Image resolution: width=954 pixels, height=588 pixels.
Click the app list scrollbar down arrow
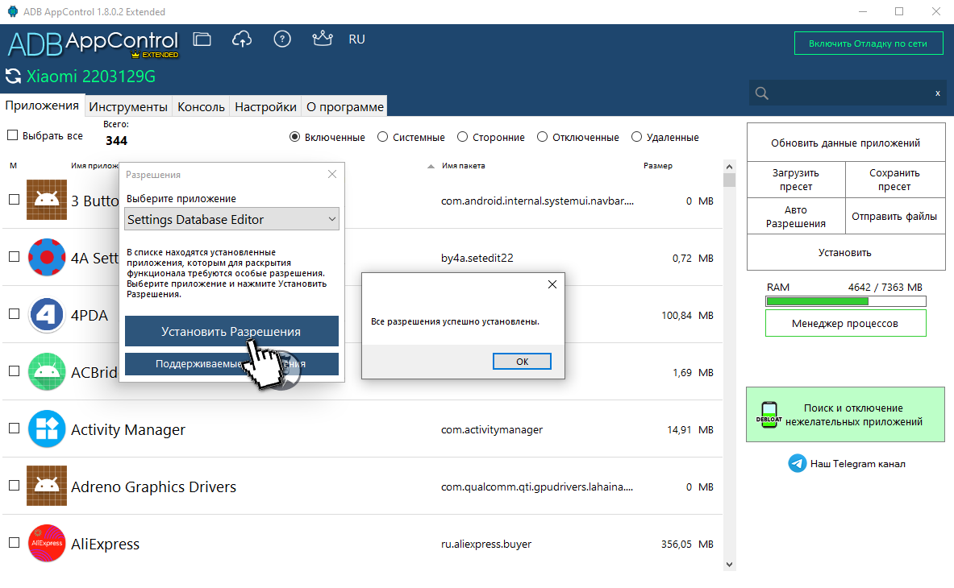click(730, 565)
